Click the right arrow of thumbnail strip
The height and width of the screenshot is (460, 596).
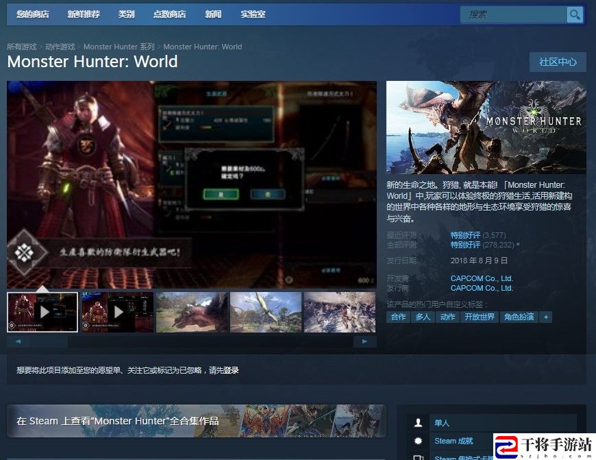coord(364,341)
